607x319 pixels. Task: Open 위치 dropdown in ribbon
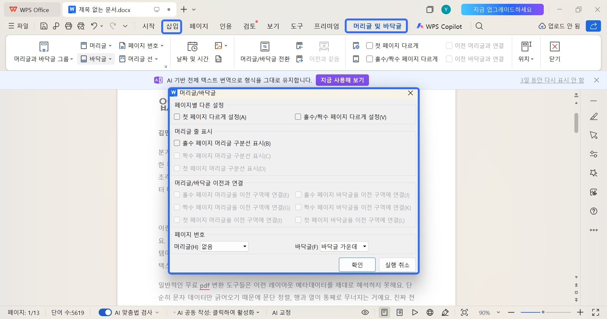coord(526,52)
